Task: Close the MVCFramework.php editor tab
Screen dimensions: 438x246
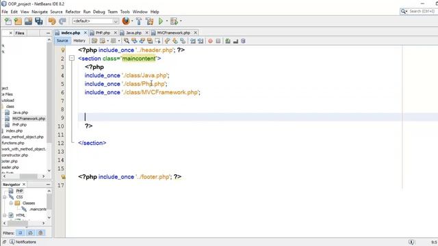Action: (x=196, y=33)
